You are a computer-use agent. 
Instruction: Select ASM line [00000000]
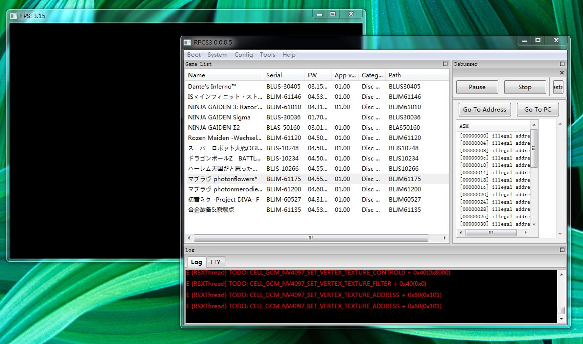494,136
